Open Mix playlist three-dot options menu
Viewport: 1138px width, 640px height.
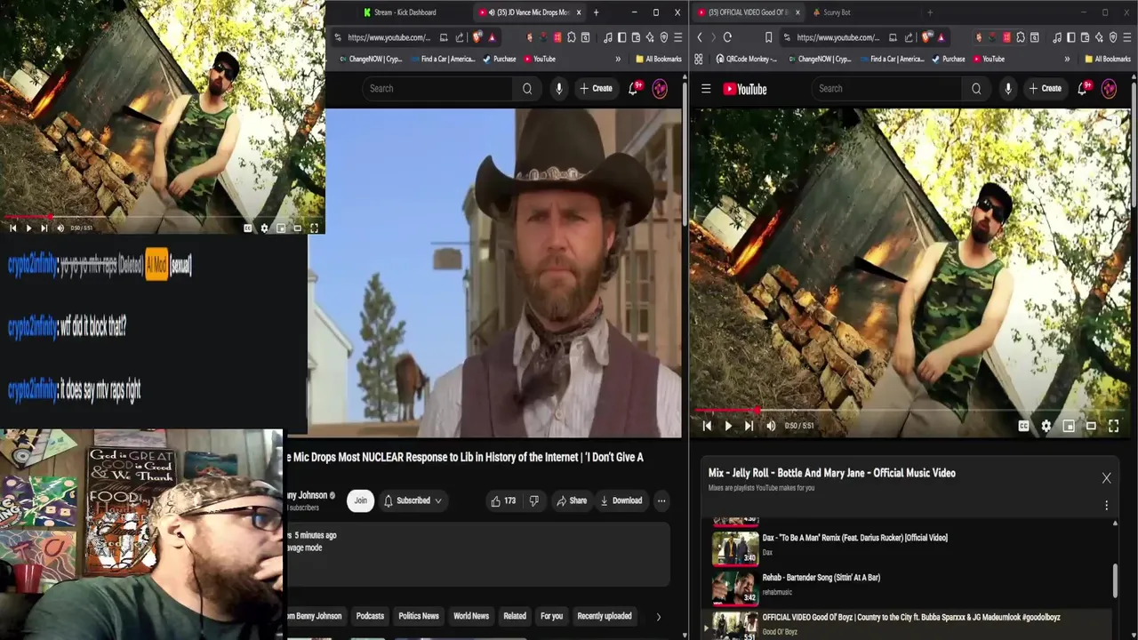pos(1107,505)
